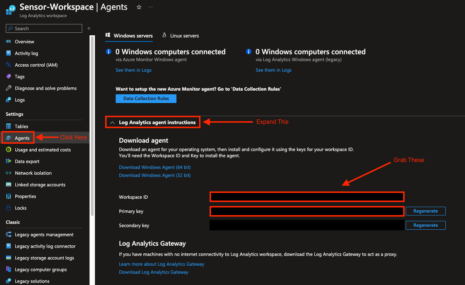Click the Overview icon in sidebar
This screenshot has width=465, height=285.
(x=8, y=41)
